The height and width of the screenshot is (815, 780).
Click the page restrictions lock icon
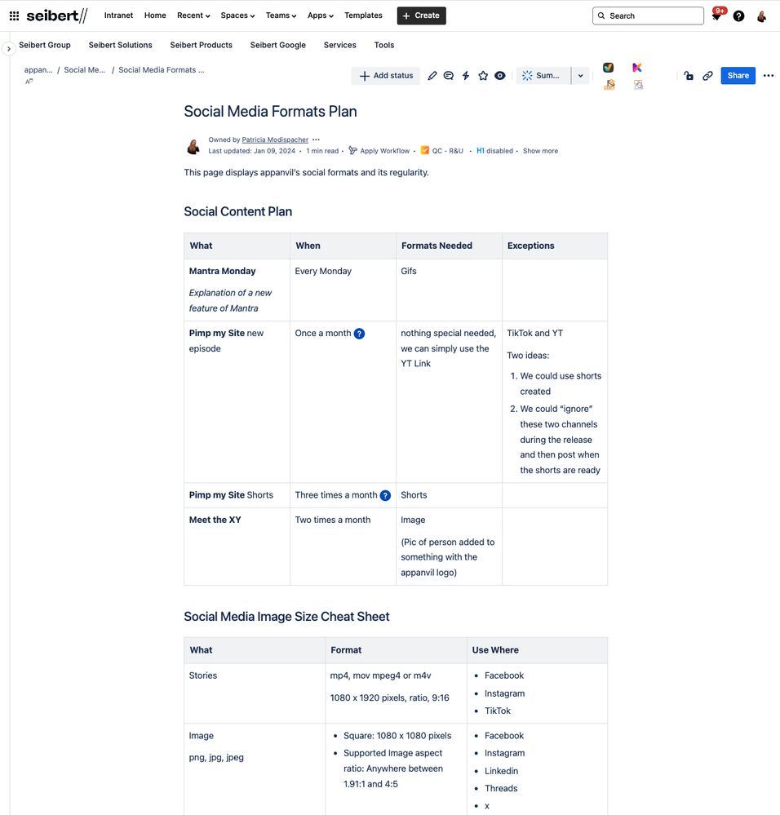point(689,76)
